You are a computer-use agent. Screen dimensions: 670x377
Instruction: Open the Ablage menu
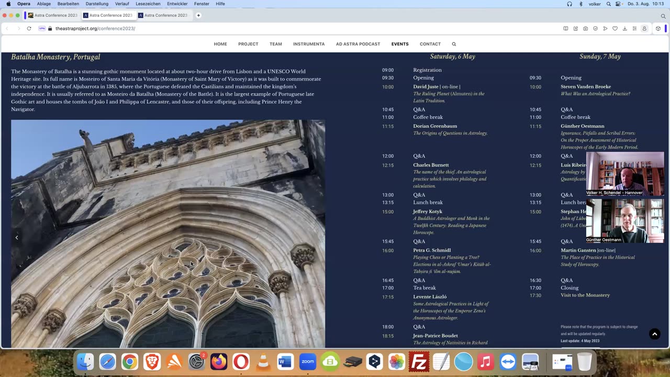(x=44, y=4)
